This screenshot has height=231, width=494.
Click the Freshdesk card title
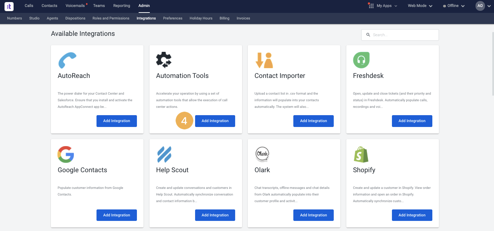pos(368,76)
